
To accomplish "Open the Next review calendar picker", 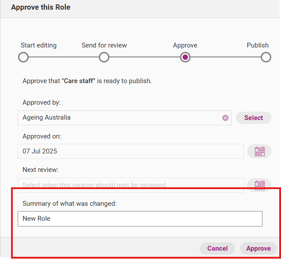I will pos(259,185).
